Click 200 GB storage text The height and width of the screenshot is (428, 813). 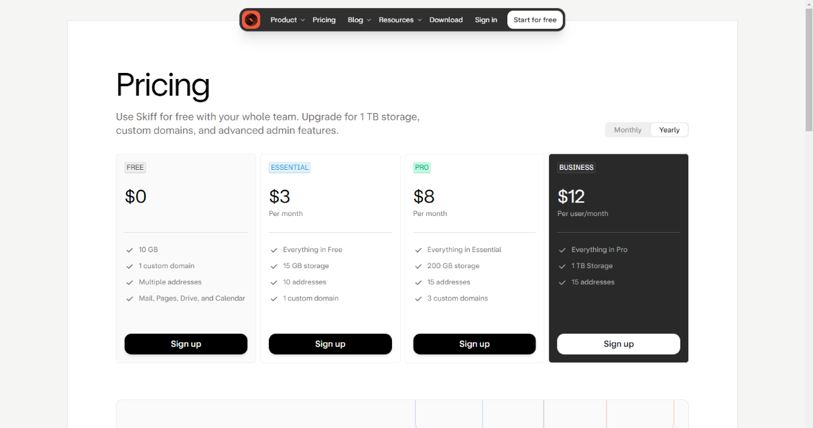[x=453, y=265]
